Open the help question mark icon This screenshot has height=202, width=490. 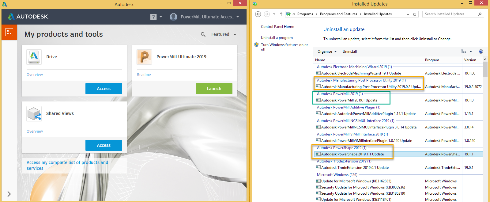click(153, 17)
